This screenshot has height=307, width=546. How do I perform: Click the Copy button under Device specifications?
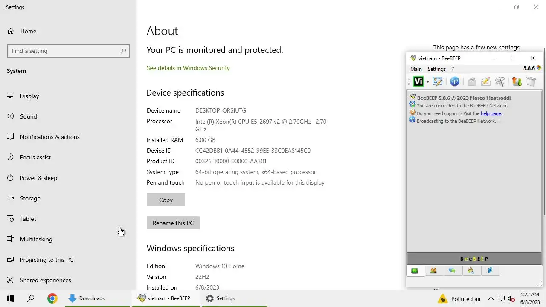(166, 200)
